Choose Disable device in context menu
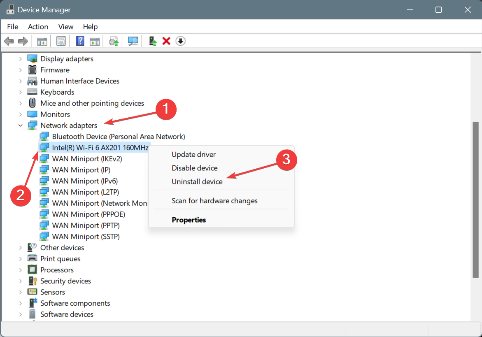 221,168
